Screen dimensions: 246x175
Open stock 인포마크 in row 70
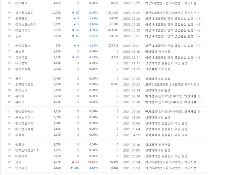click(x=21, y=168)
